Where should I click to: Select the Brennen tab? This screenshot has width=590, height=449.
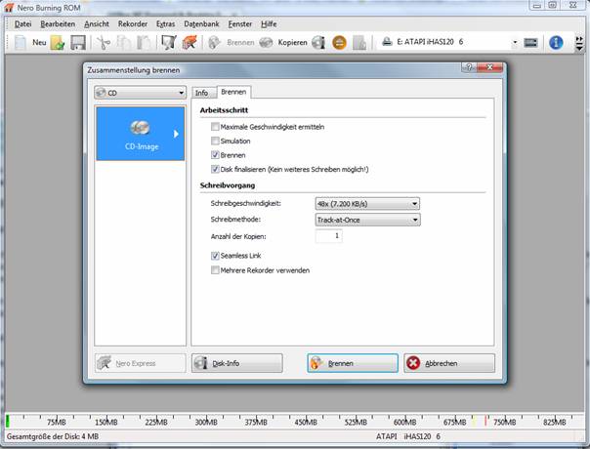233,92
